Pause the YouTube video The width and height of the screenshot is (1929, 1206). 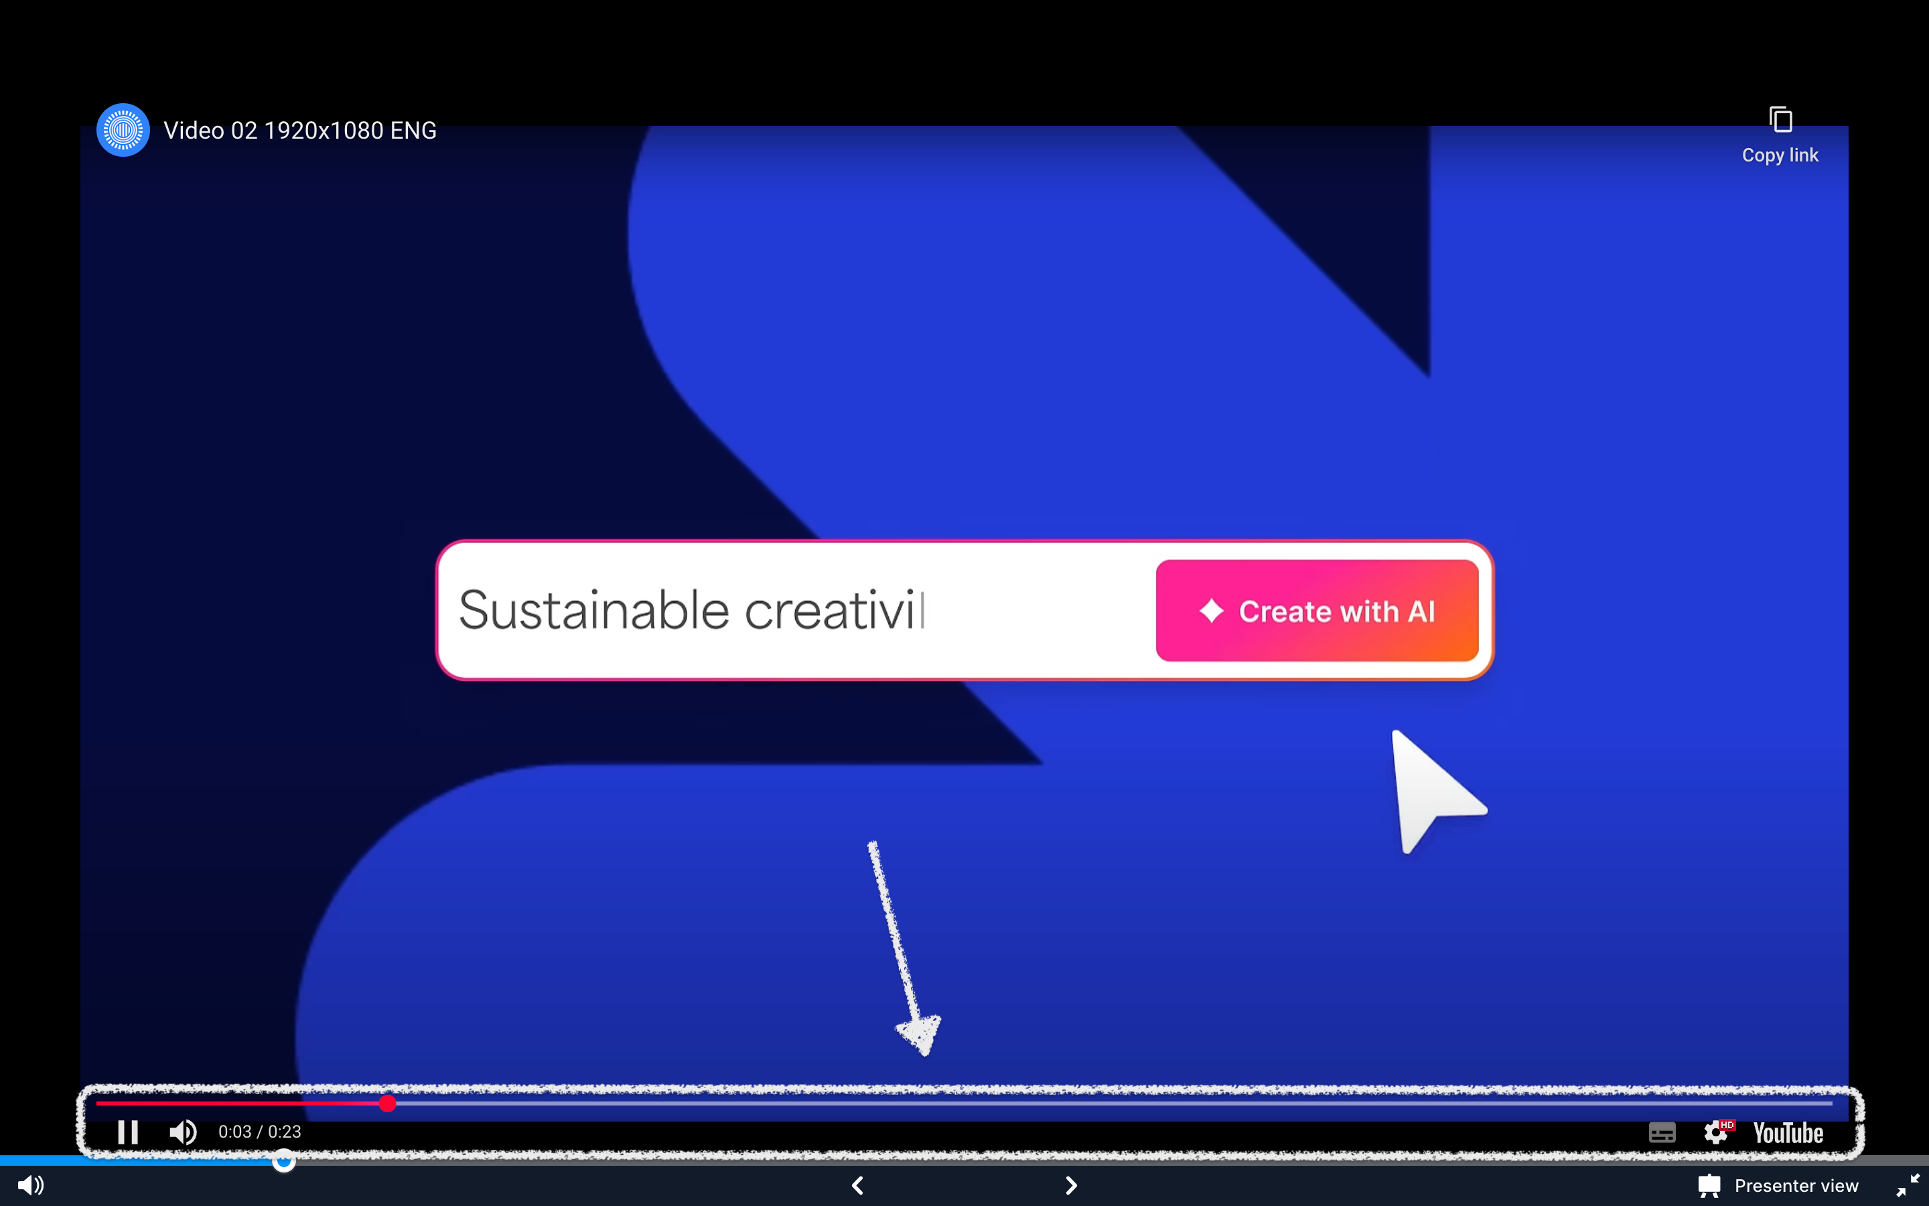coord(127,1132)
